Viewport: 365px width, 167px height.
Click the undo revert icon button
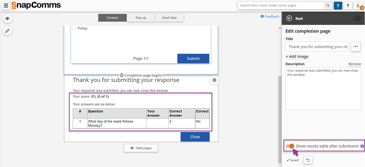click(x=308, y=160)
